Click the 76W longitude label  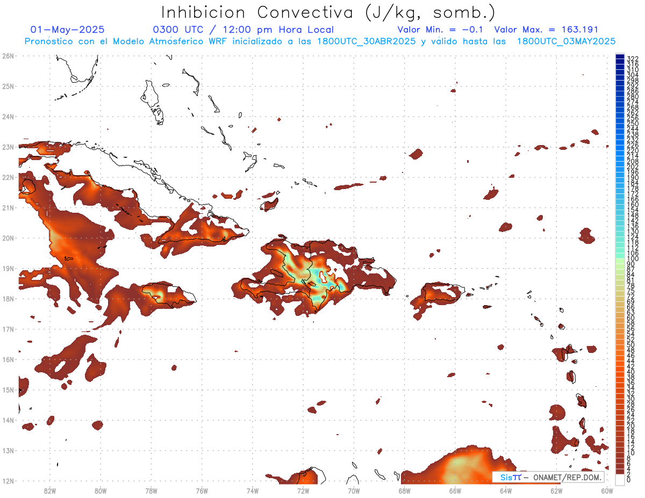click(x=202, y=490)
